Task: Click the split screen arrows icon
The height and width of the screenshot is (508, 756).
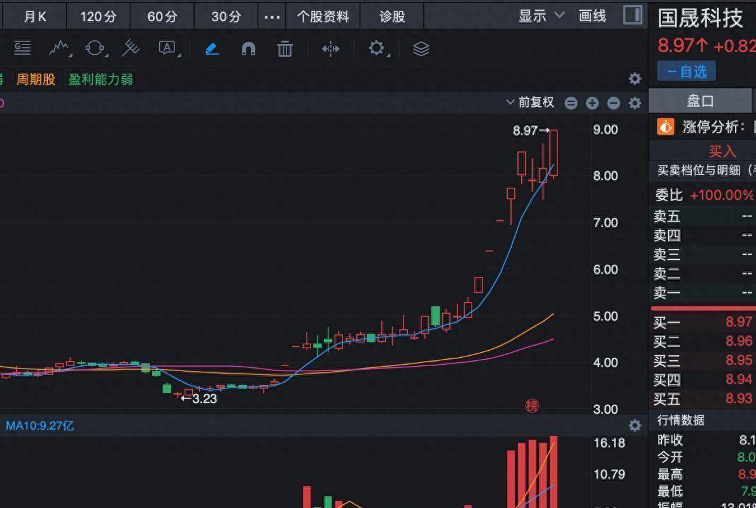Action: point(330,48)
